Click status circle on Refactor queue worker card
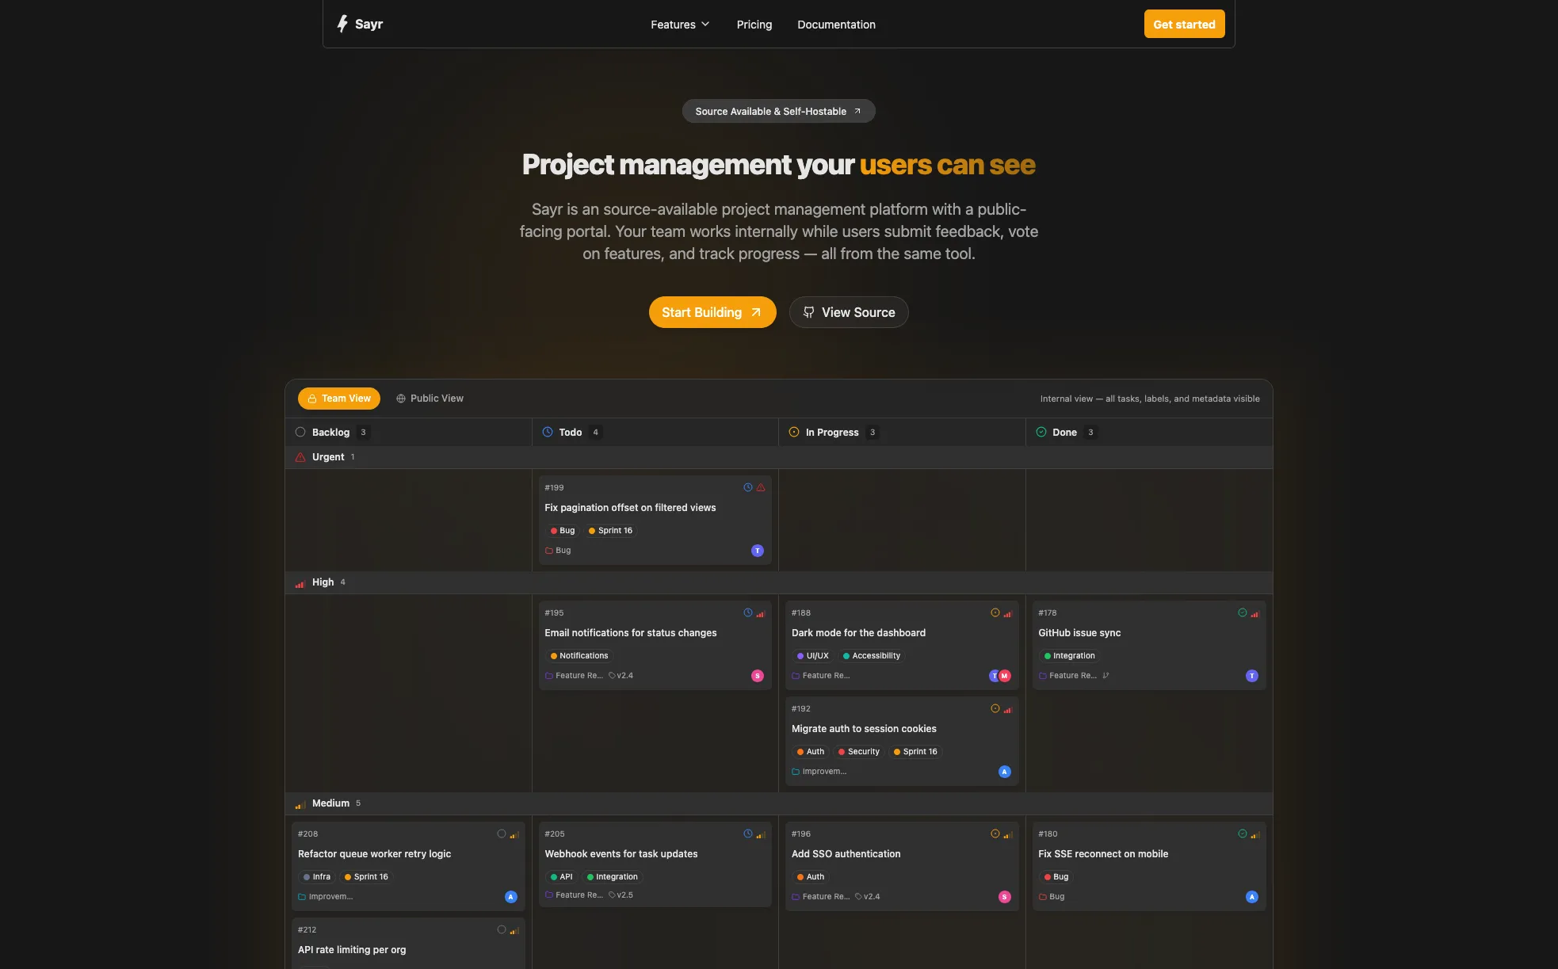1558x969 pixels. [x=502, y=834]
